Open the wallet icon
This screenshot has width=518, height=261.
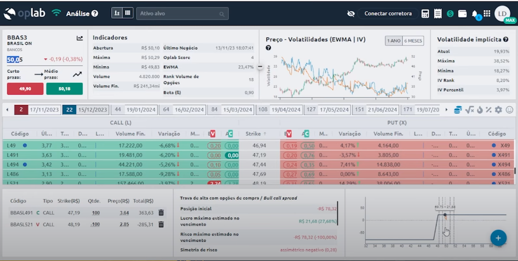coord(463,14)
